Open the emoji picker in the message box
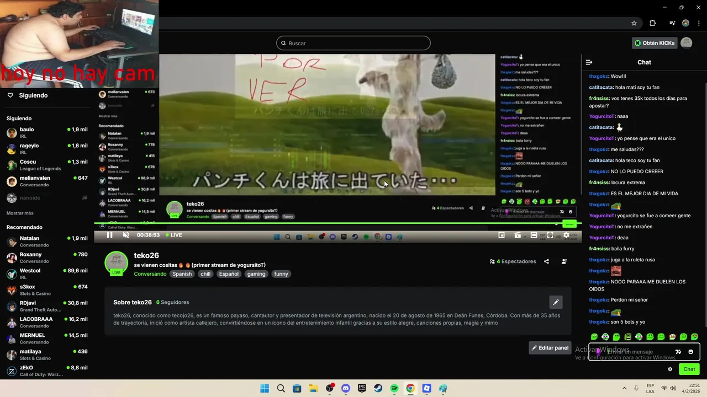The height and width of the screenshot is (397, 707). coord(690,352)
